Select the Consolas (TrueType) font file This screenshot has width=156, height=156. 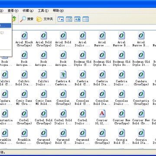(x=63, y=97)
